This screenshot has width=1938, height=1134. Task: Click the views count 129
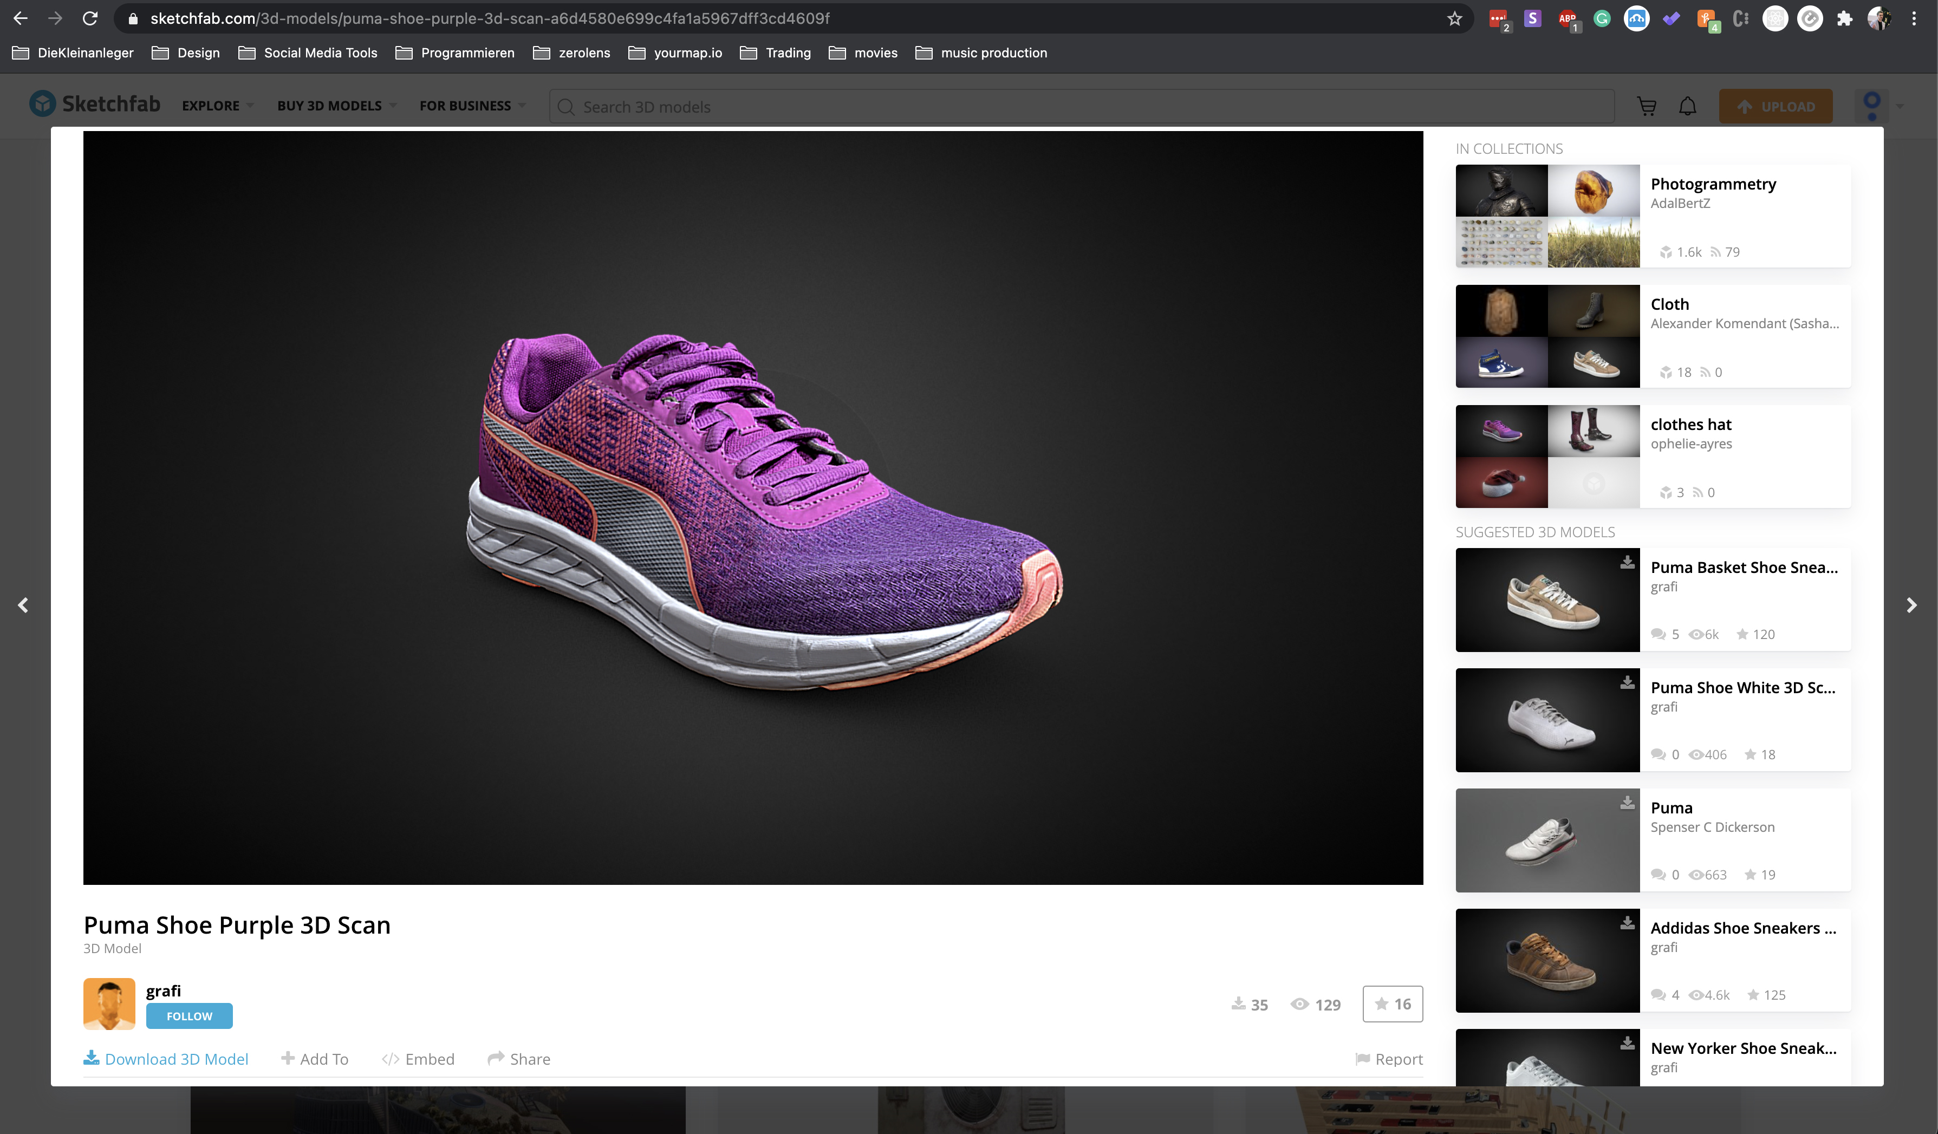[x=1315, y=1004]
